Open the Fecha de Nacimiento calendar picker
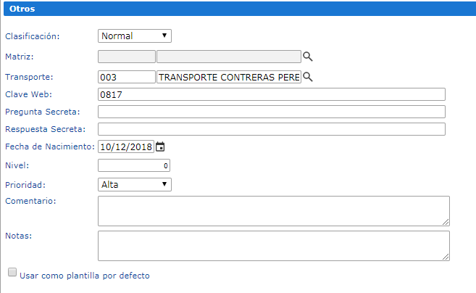The height and width of the screenshot is (293, 476). click(160, 146)
